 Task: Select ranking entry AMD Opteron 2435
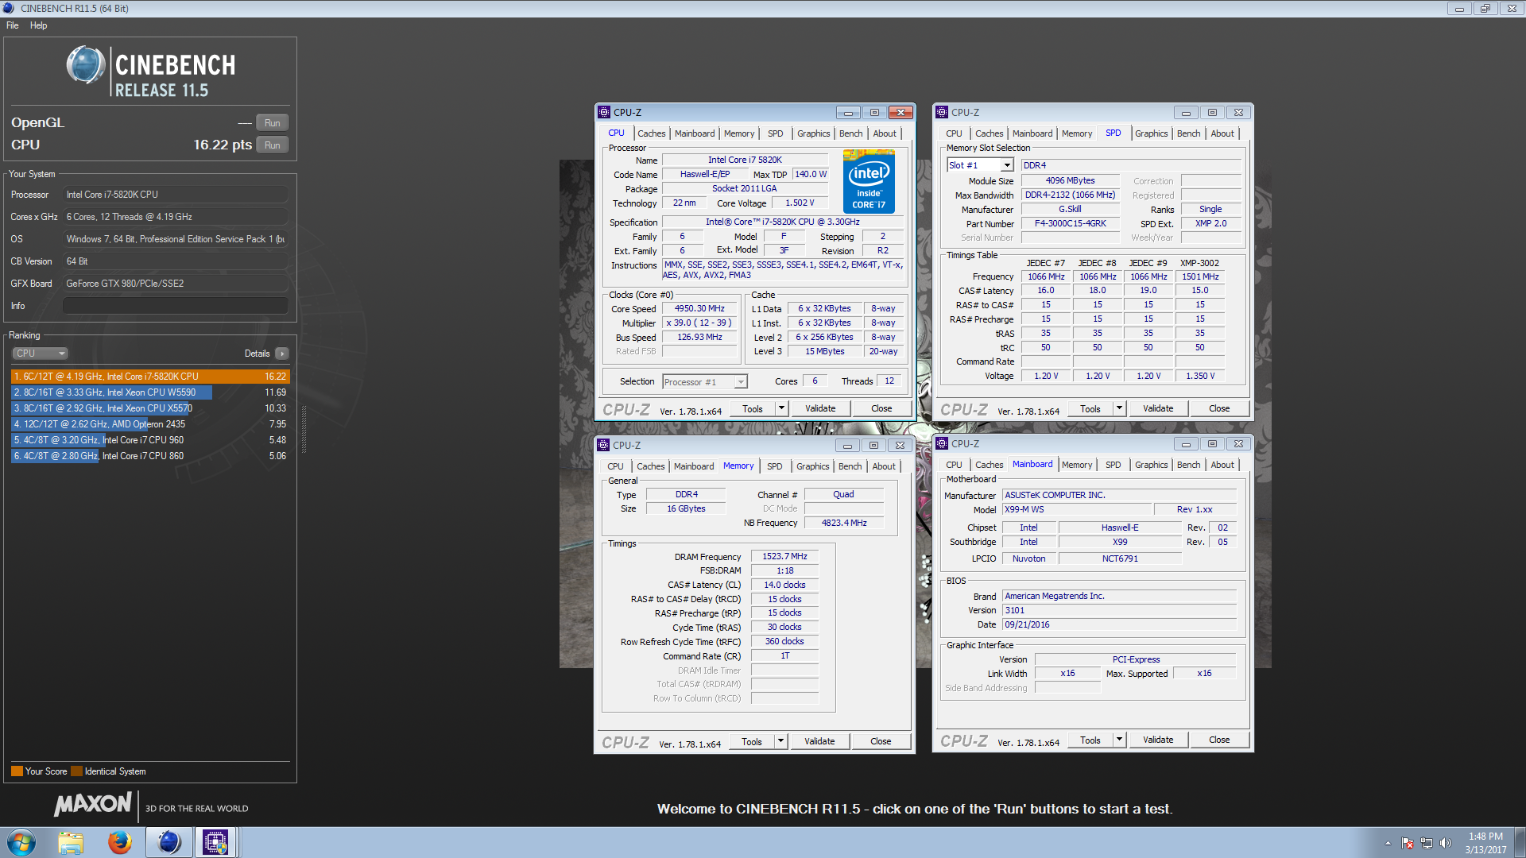tap(150, 424)
